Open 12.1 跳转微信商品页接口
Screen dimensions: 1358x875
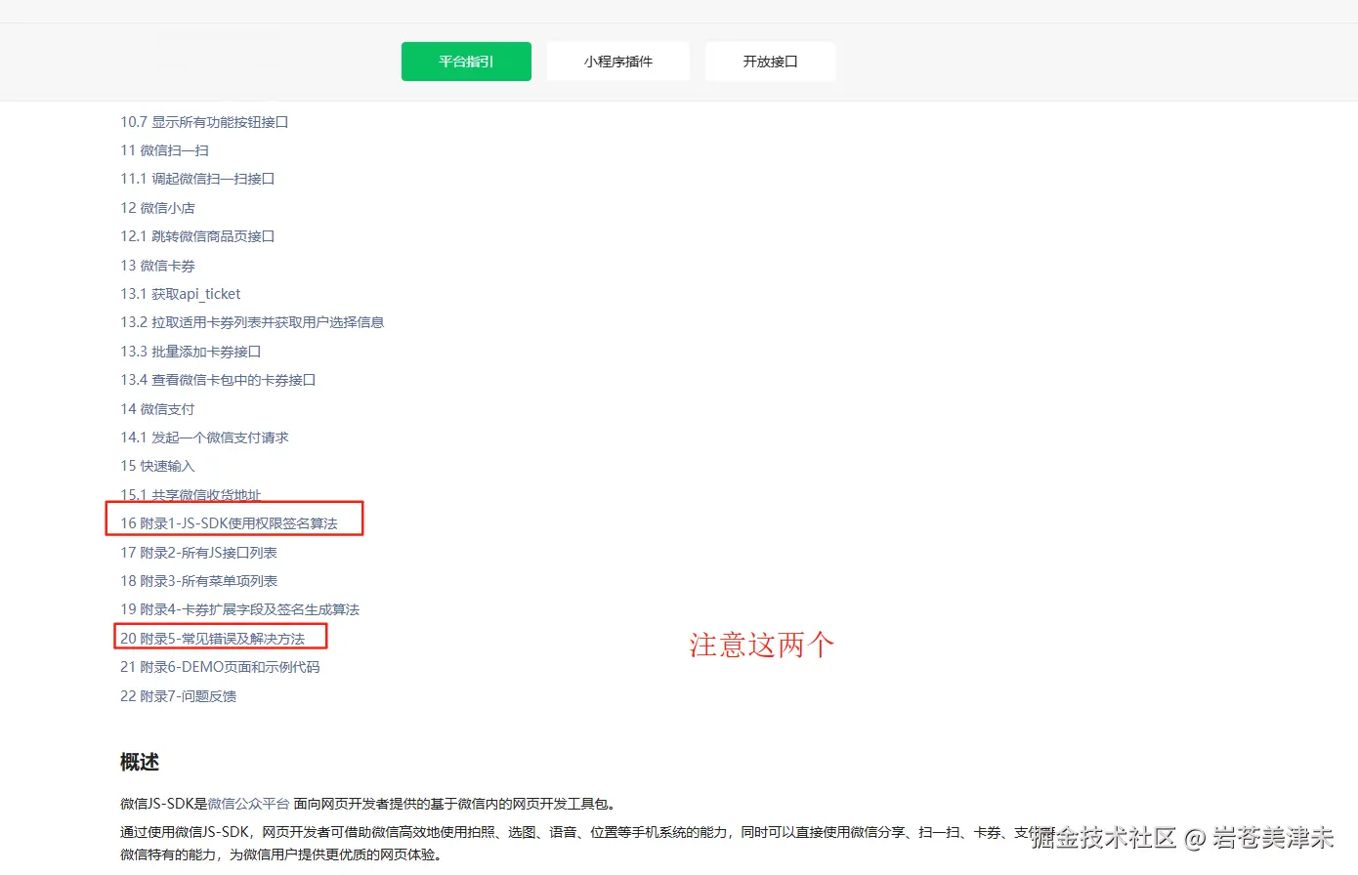(197, 236)
